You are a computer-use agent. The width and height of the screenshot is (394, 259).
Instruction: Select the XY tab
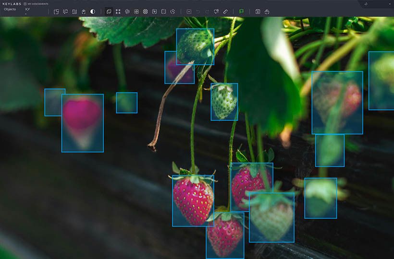pyautogui.click(x=27, y=9)
